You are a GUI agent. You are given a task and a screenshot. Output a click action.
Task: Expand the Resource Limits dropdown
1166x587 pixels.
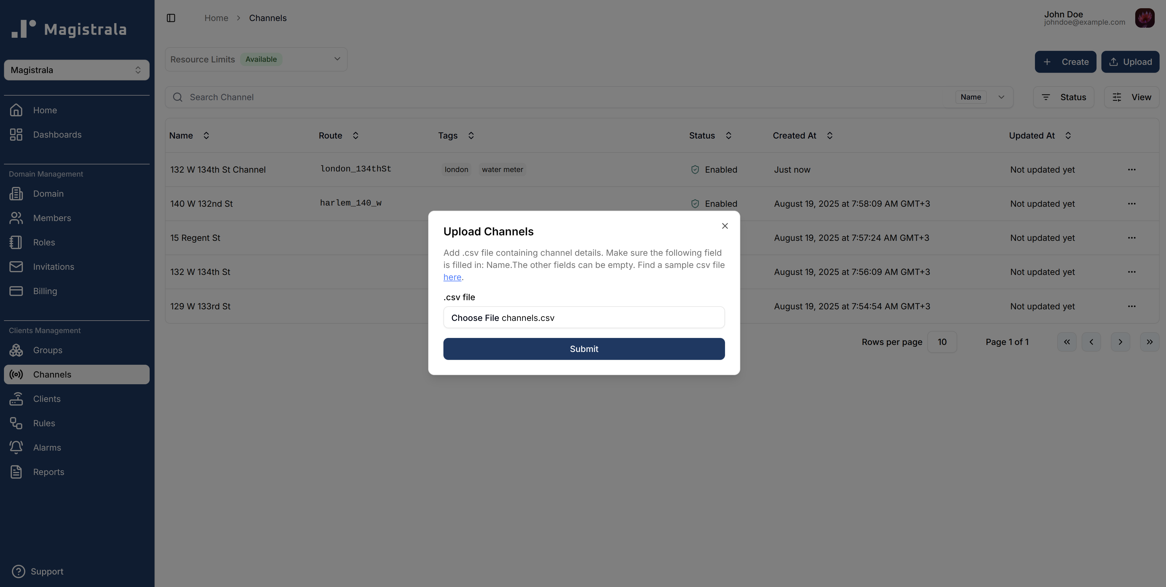(x=337, y=59)
